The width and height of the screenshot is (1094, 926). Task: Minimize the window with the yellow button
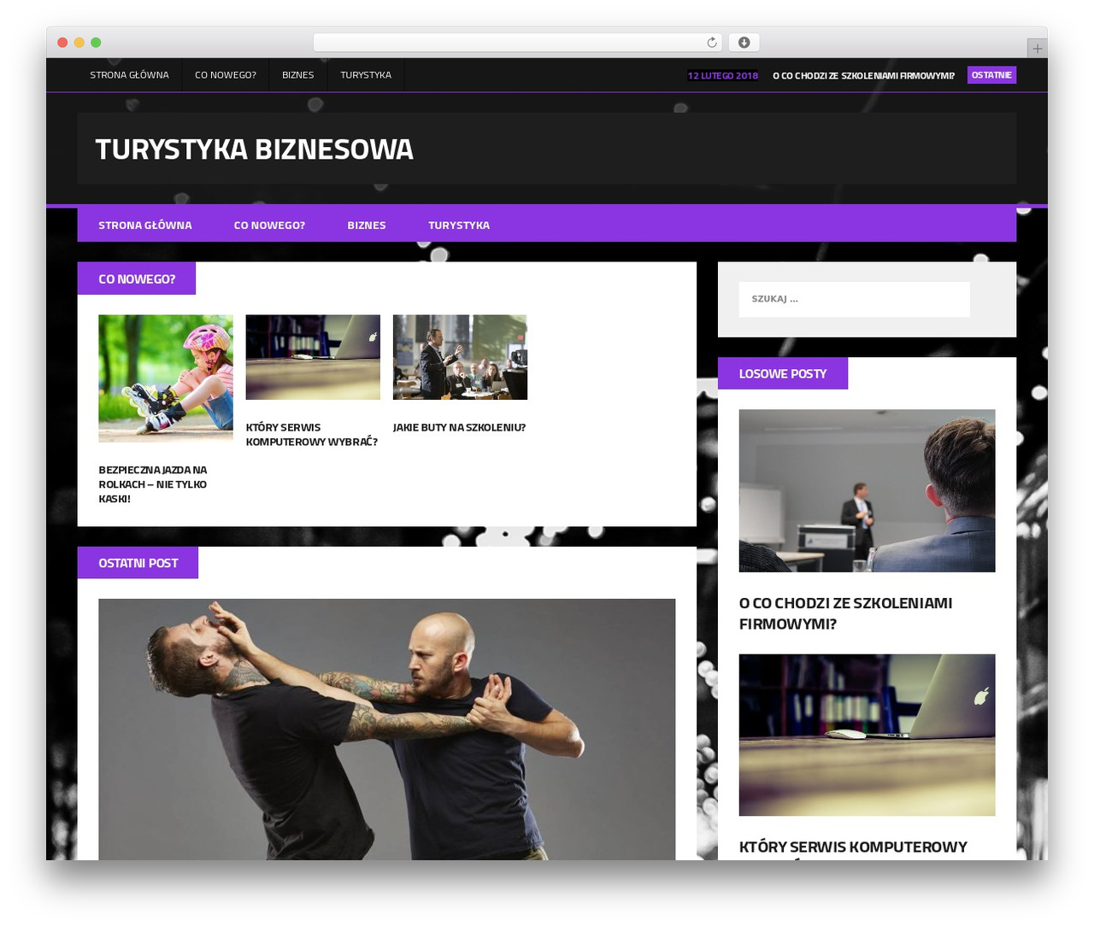click(x=79, y=43)
